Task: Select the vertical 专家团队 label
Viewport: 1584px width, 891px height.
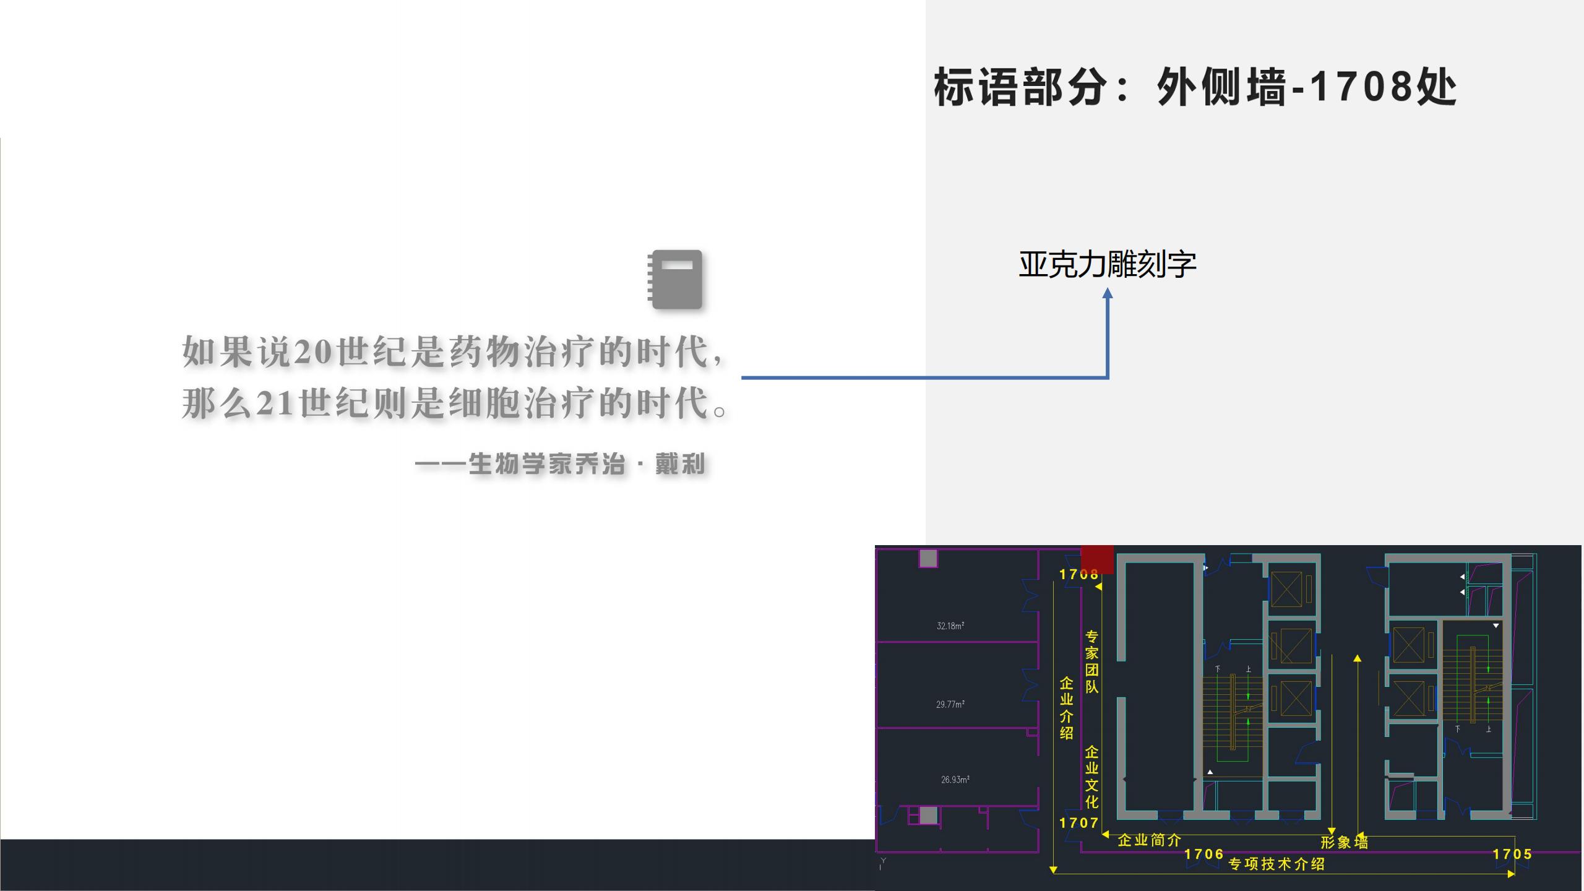Action: (1091, 661)
